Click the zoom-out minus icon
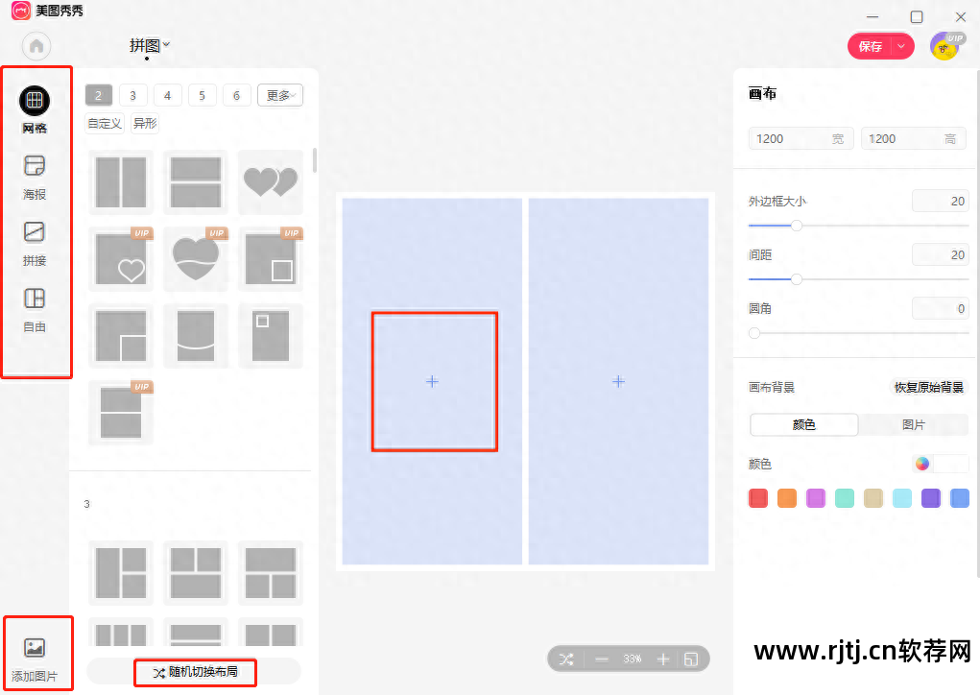 pyautogui.click(x=602, y=659)
